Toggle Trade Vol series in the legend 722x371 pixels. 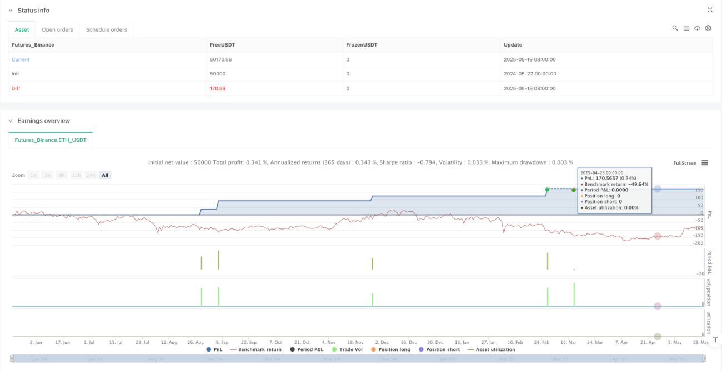348,349
